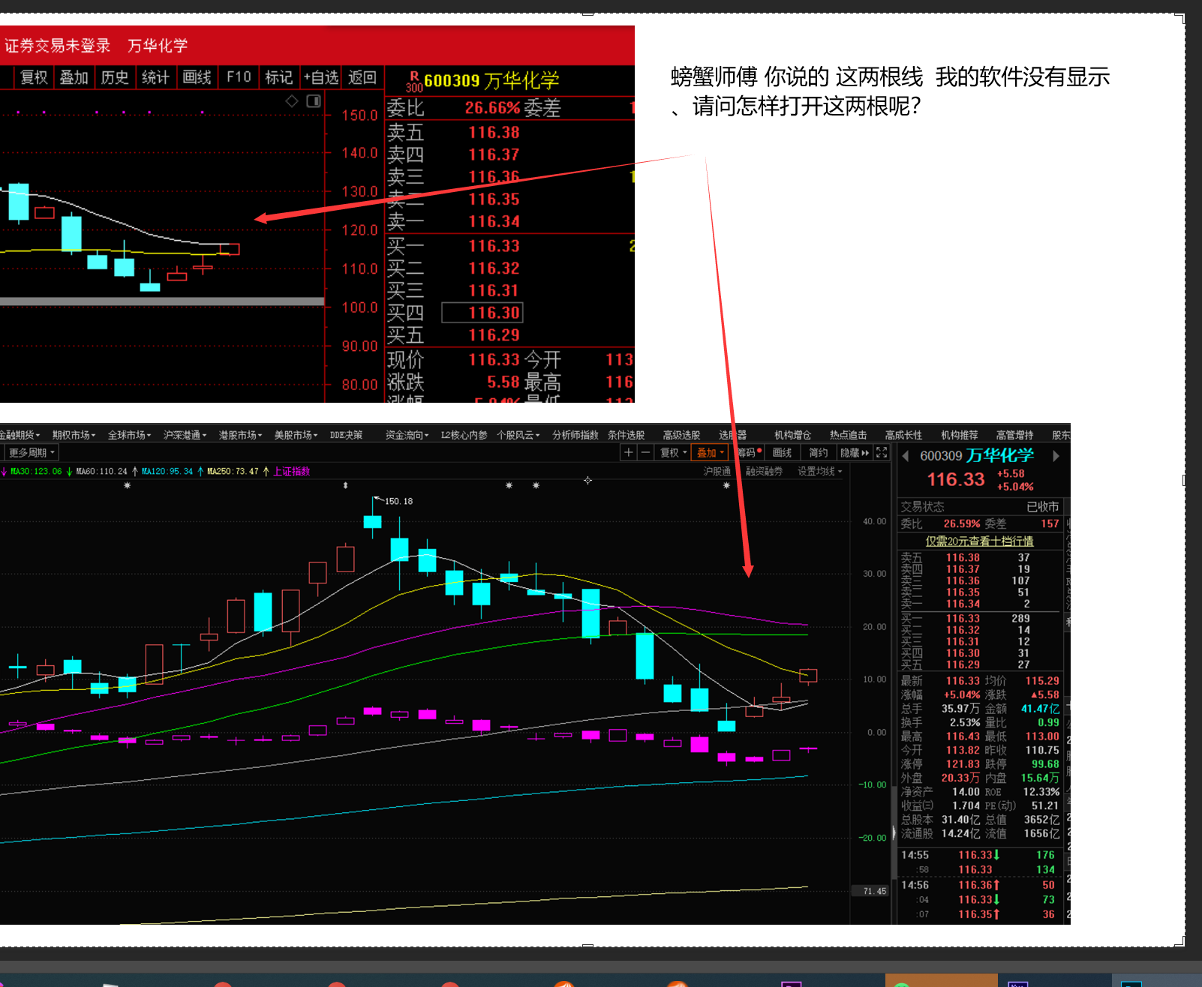
Task: Click 画线 draw-line button in lower toolbar
Action: [x=783, y=452]
